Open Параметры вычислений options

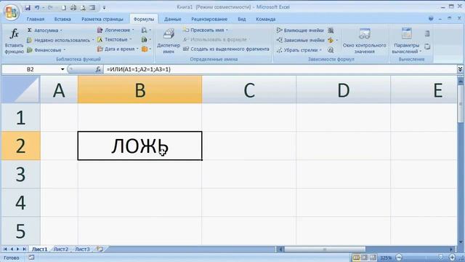407,41
